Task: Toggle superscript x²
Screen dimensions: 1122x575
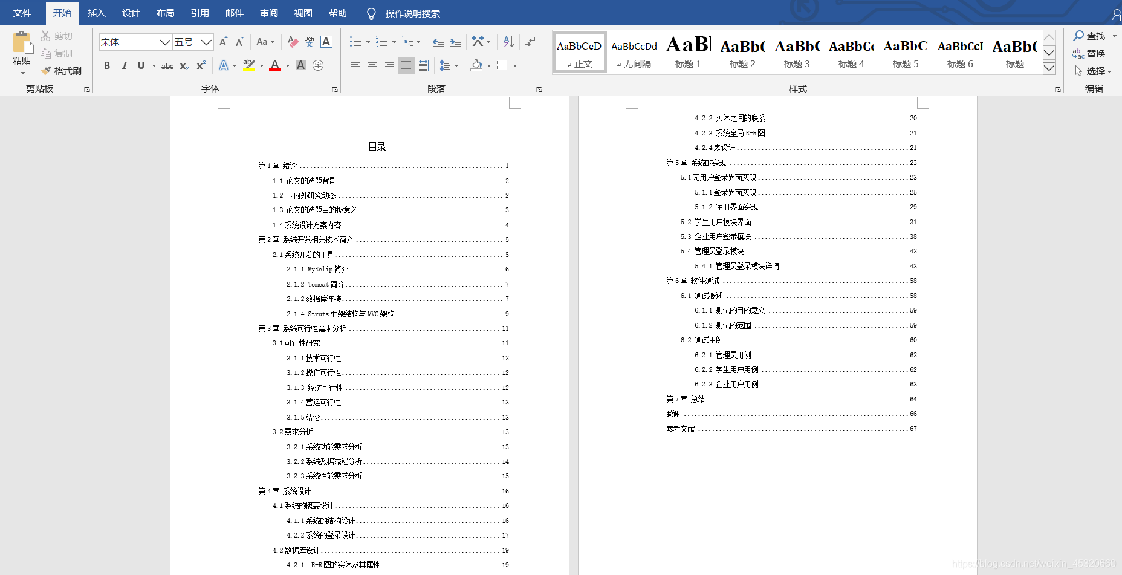Action: pos(201,65)
